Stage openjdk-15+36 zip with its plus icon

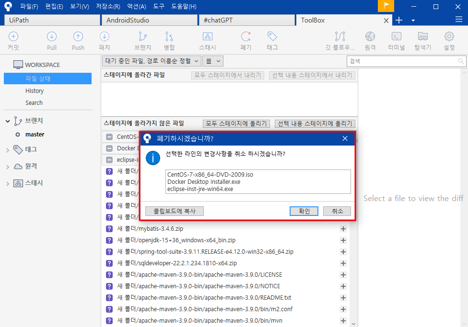[343, 240]
